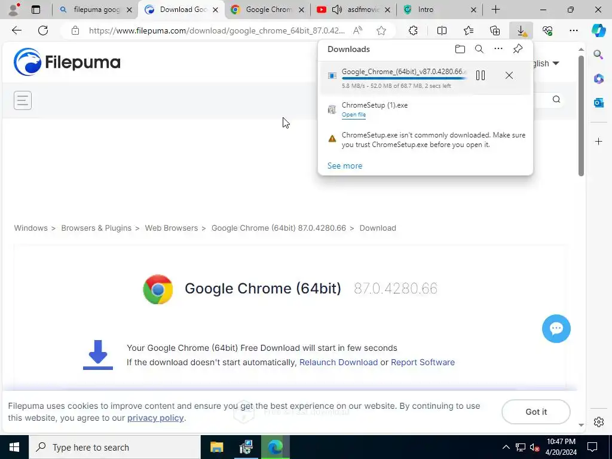View site information lock icon
The width and height of the screenshot is (612, 459).
tap(75, 30)
